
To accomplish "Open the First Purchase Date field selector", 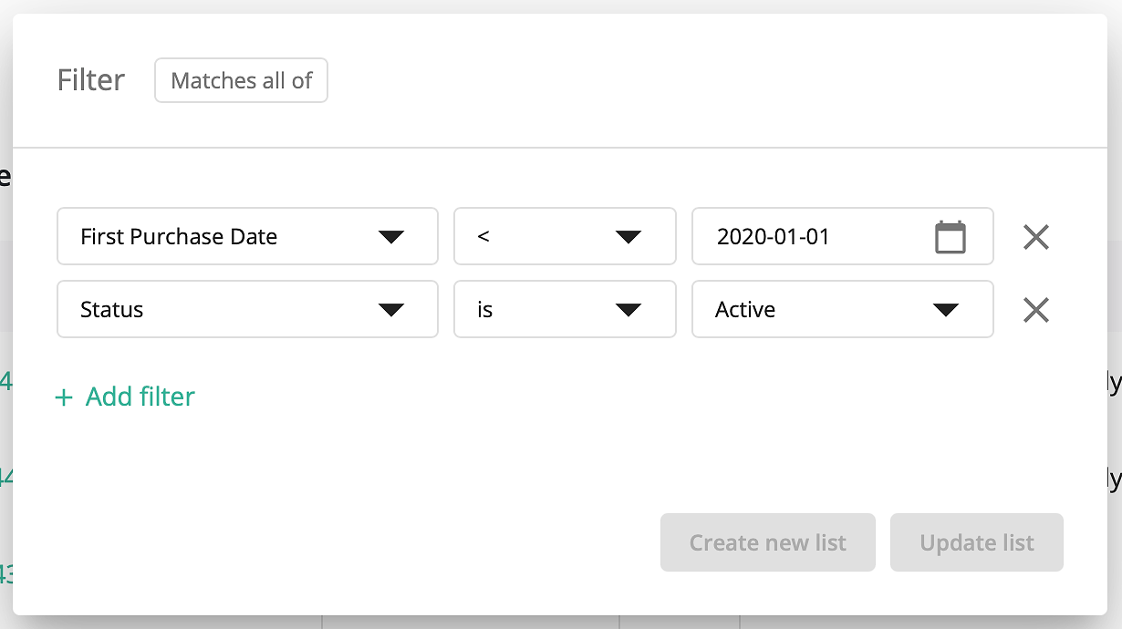I will pyautogui.click(x=247, y=236).
